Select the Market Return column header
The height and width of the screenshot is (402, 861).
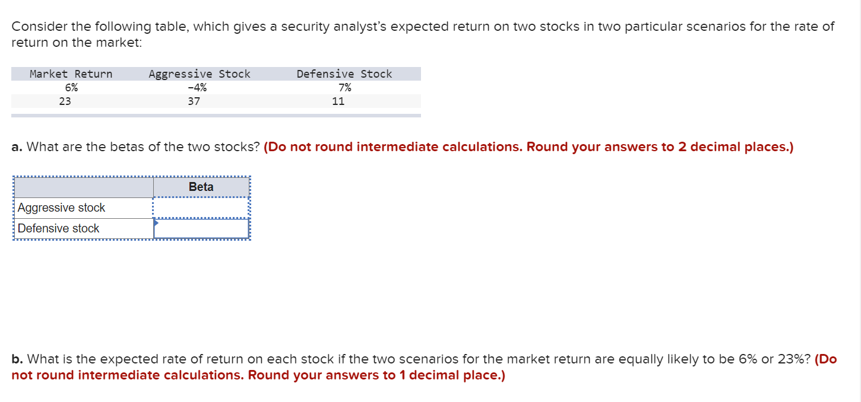(71, 74)
